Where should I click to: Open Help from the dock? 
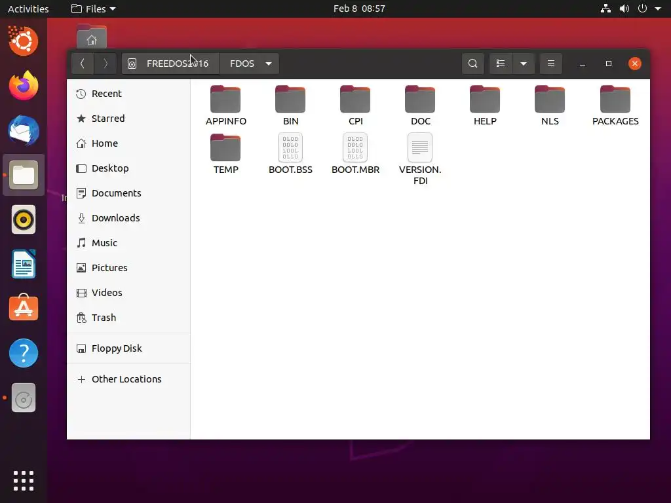point(24,353)
